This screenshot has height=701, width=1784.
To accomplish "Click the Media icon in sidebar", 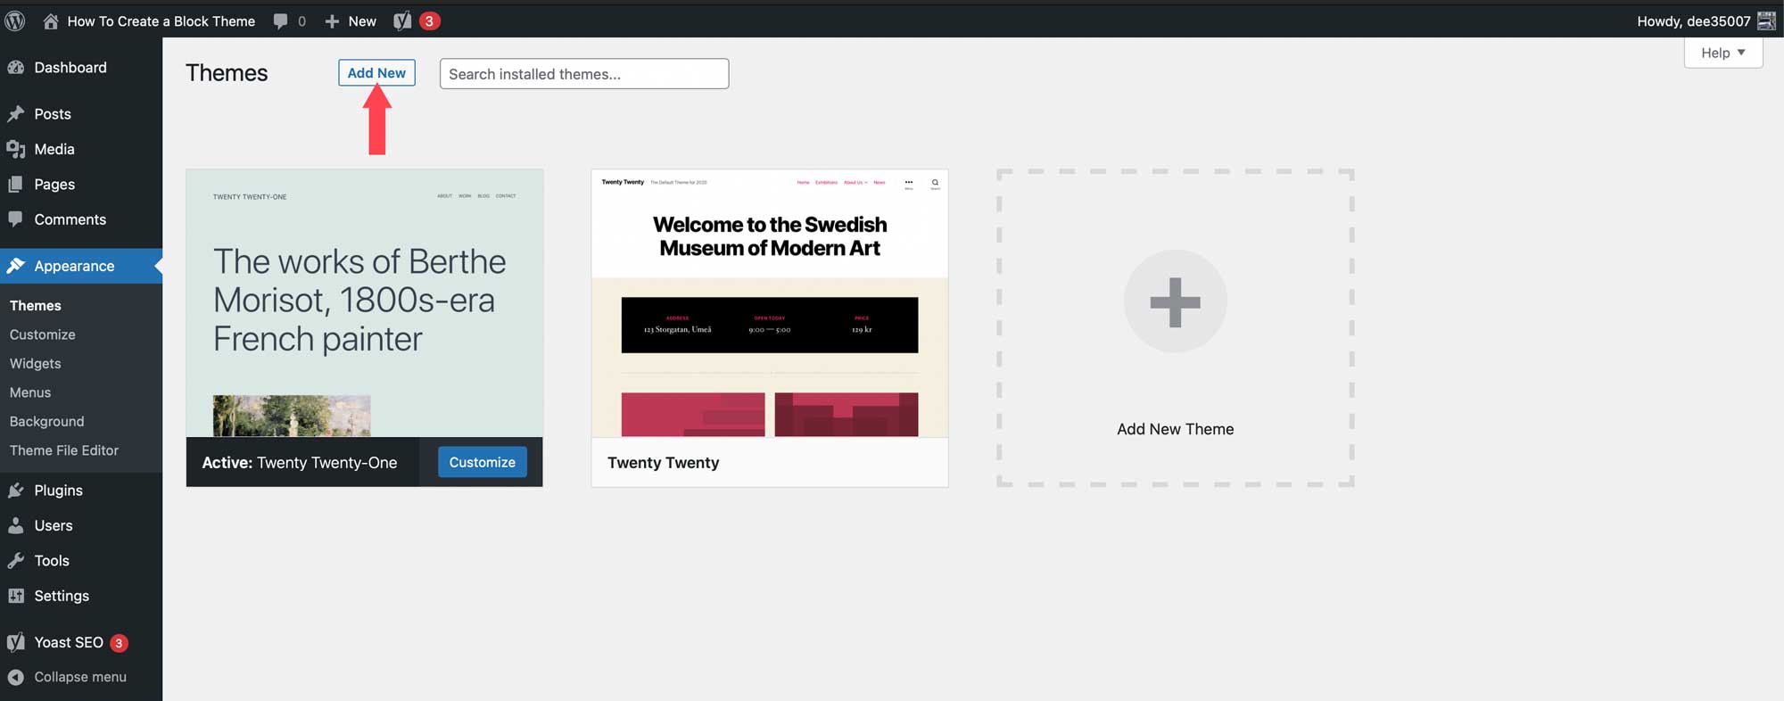I will pos(15,150).
